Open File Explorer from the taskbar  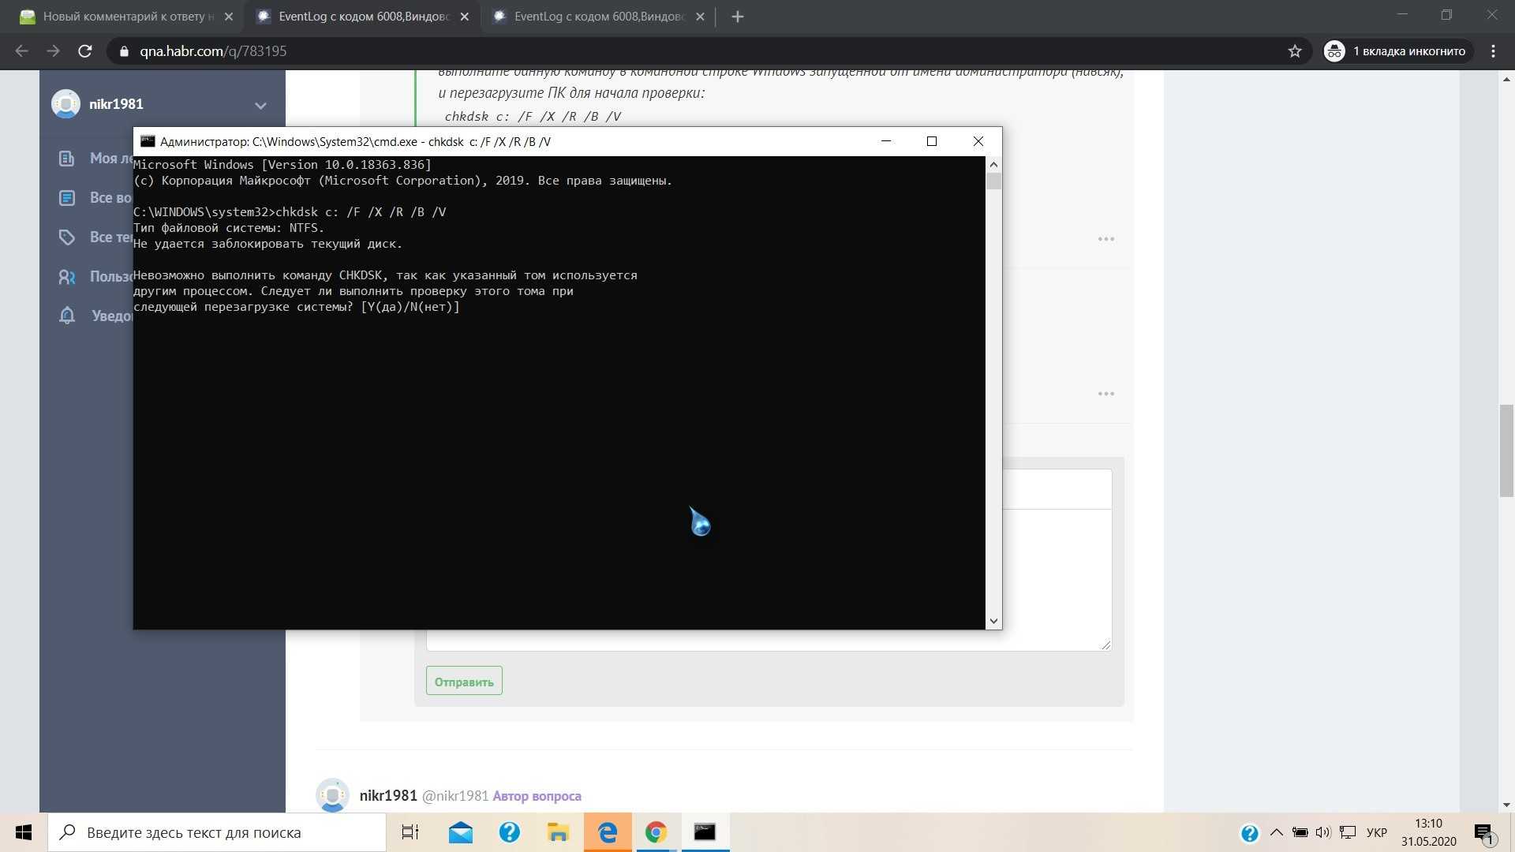coord(558,832)
